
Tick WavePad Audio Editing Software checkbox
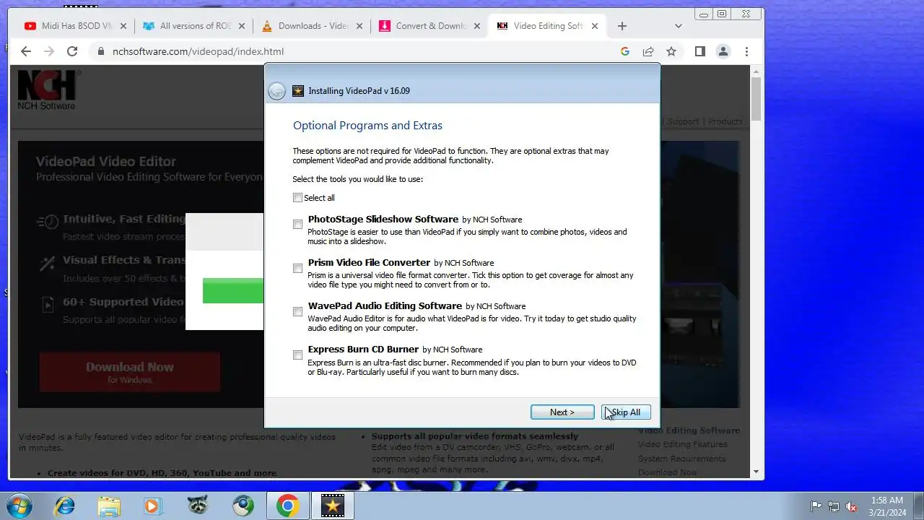[x=297, y=311]
